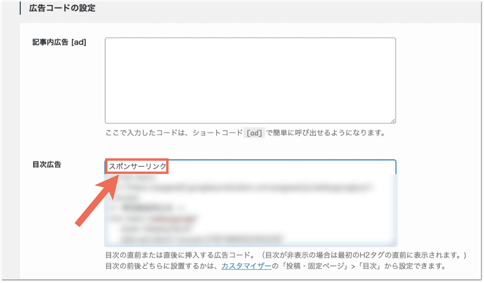Click inside the 記事内広告 [ad] text area

tap(250, 80)
